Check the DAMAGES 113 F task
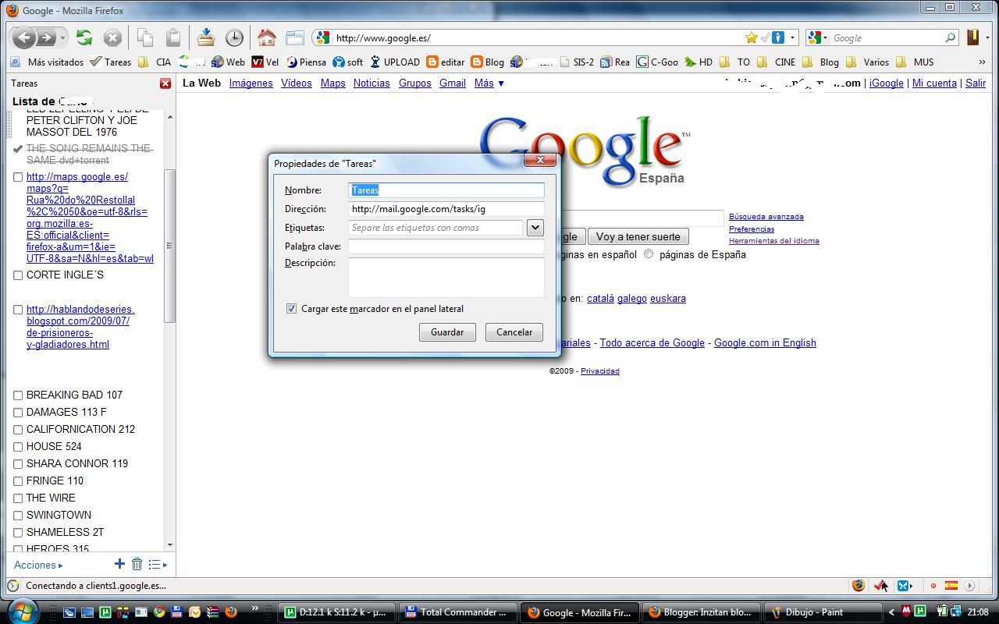Screen dimensions: 999x624 18,413
